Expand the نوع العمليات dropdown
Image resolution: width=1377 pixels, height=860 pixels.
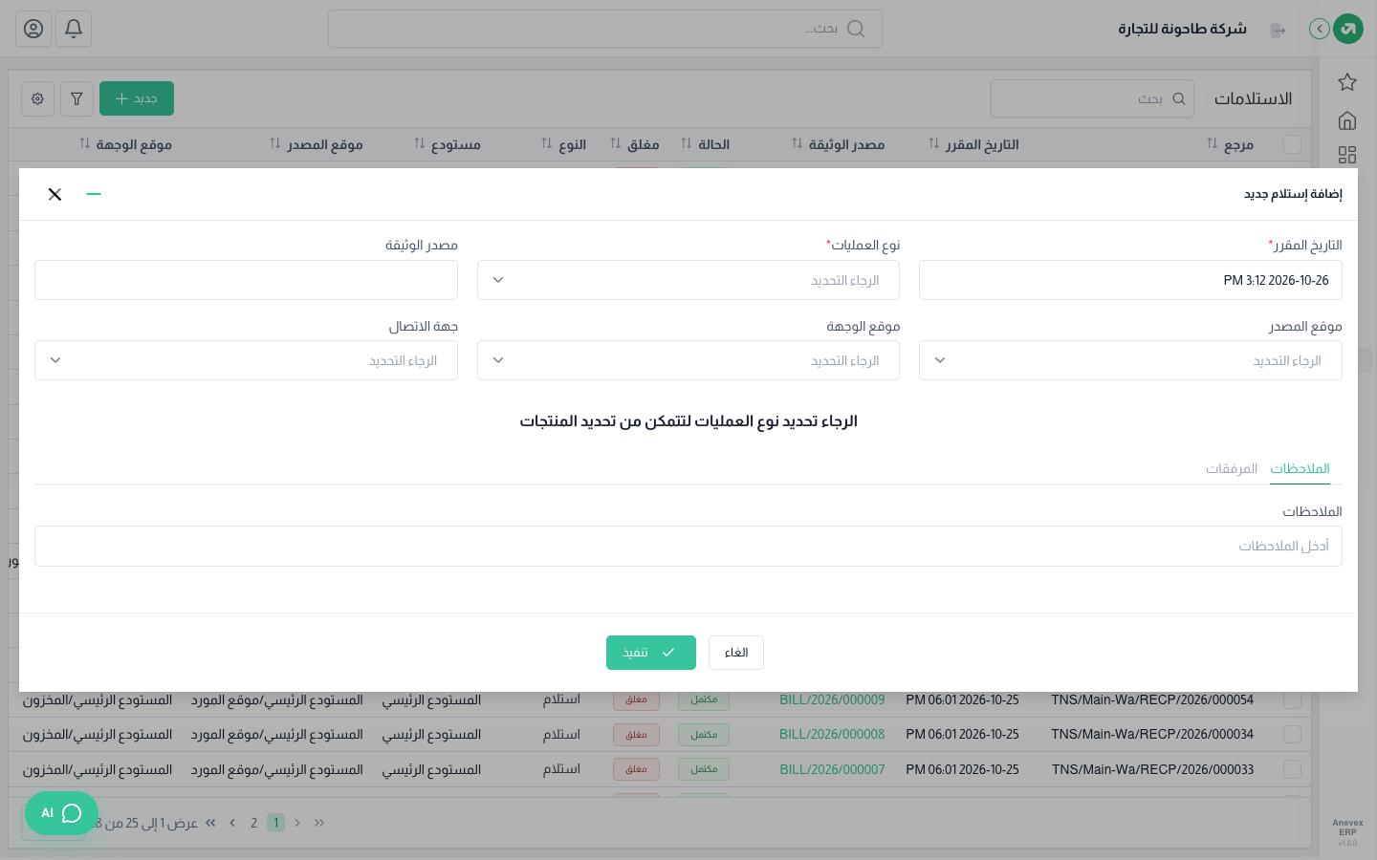coord(688,280)
